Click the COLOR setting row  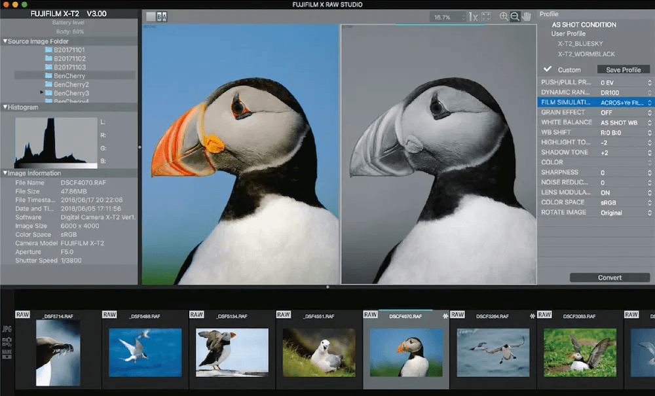click(595, 162)
